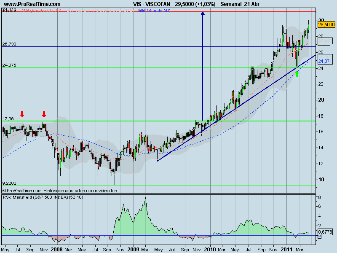
Task: Click the 10 price axis label
Action: coord(321,180)
